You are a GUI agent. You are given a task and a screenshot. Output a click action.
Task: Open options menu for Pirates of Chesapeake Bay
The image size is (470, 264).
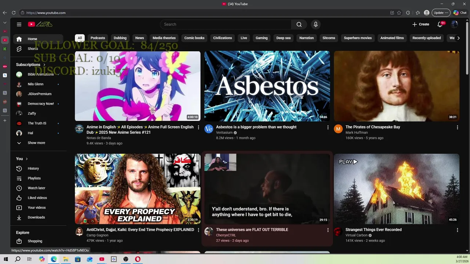coord(458,128)
